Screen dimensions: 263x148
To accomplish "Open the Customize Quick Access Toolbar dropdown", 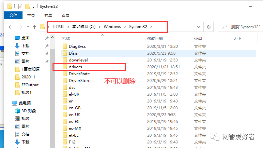I will [x=33, y=7].
